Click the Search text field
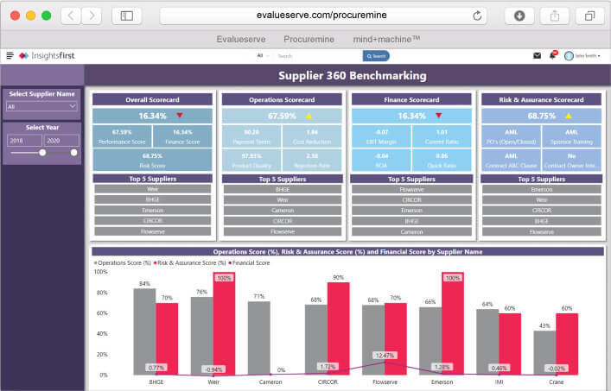Image resolution: width=611 pixels, height=391 pixels. 317,55
